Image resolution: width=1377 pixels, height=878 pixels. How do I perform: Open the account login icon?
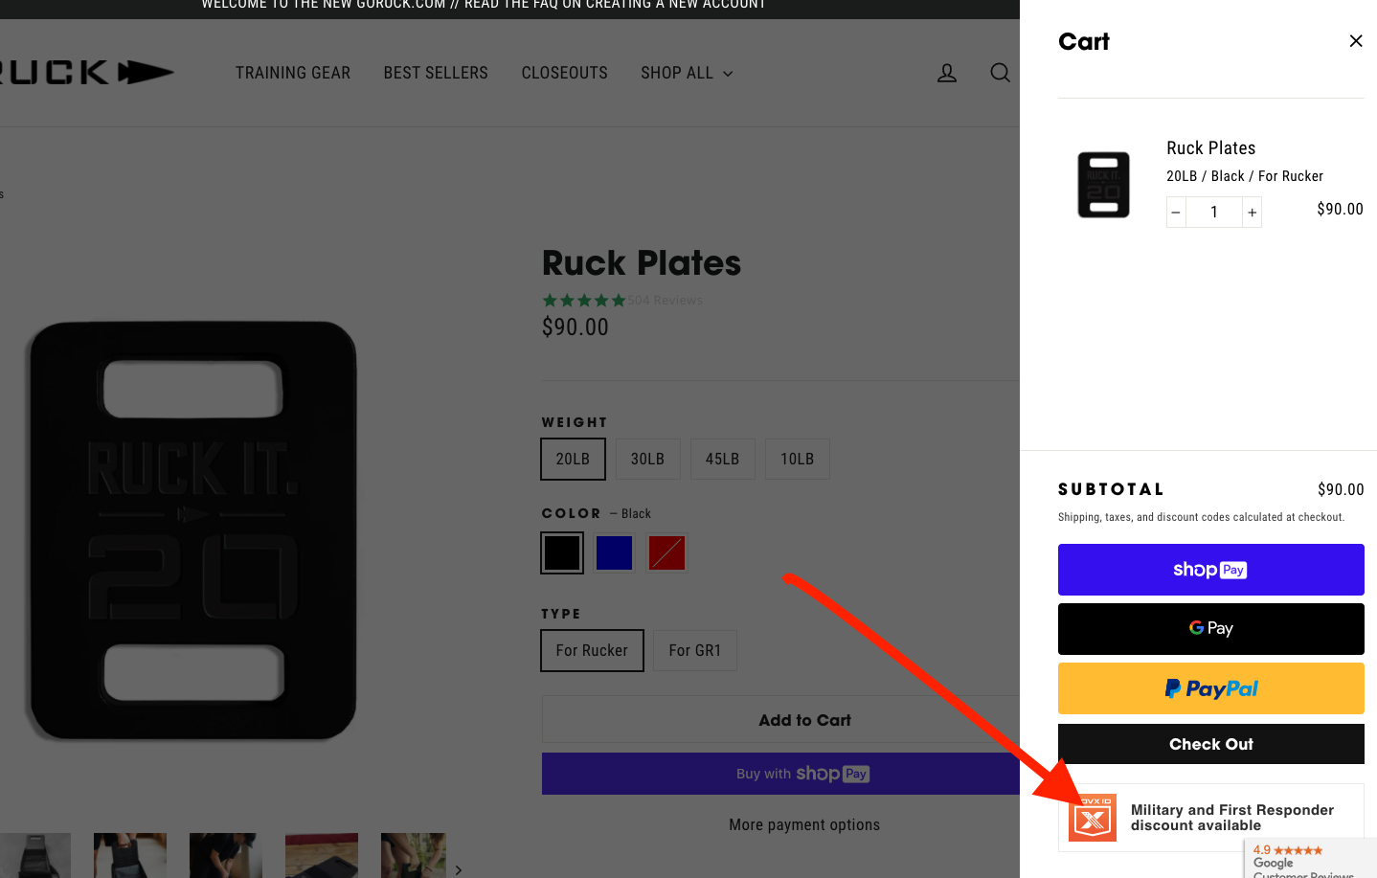click(x=946, y=73)
